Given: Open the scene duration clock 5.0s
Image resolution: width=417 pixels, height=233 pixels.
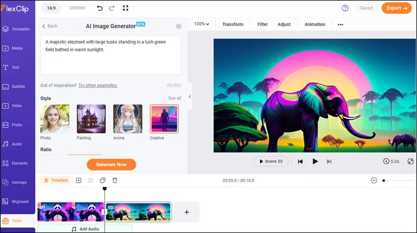Looking at the screenshot, I should tap(391, 162).
